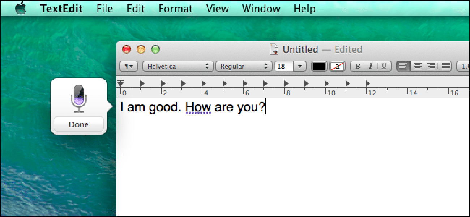
Task: Open the black text color swatch
Action: (x=319, y=67)
